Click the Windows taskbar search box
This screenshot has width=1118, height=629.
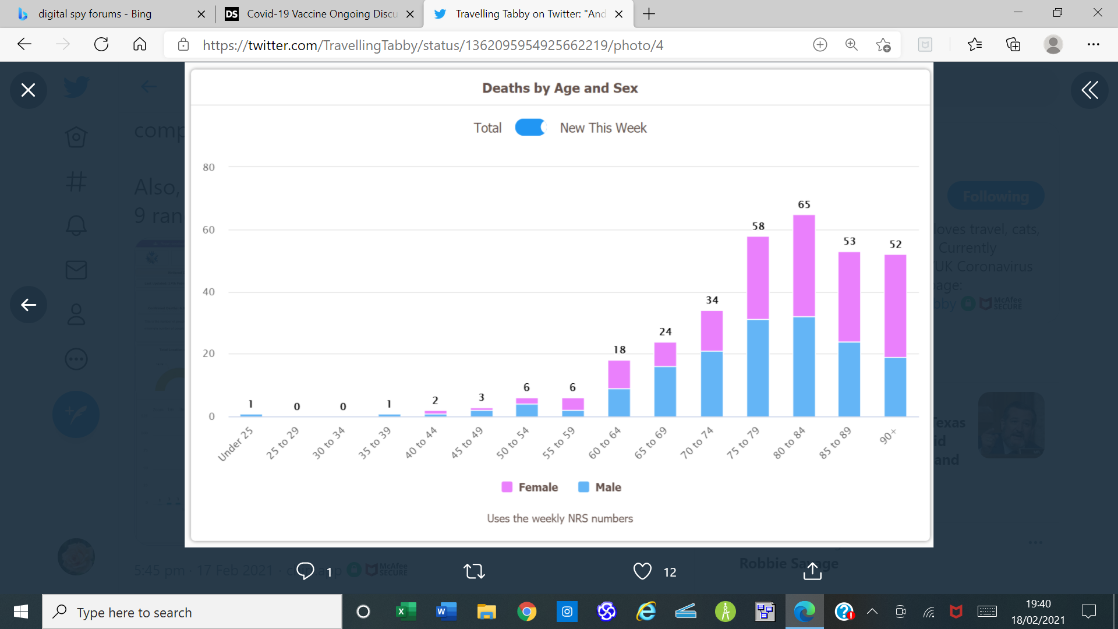pos(192,612)
